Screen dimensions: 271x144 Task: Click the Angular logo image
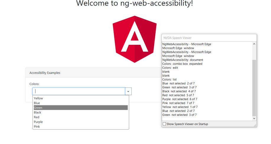(135, 39)
